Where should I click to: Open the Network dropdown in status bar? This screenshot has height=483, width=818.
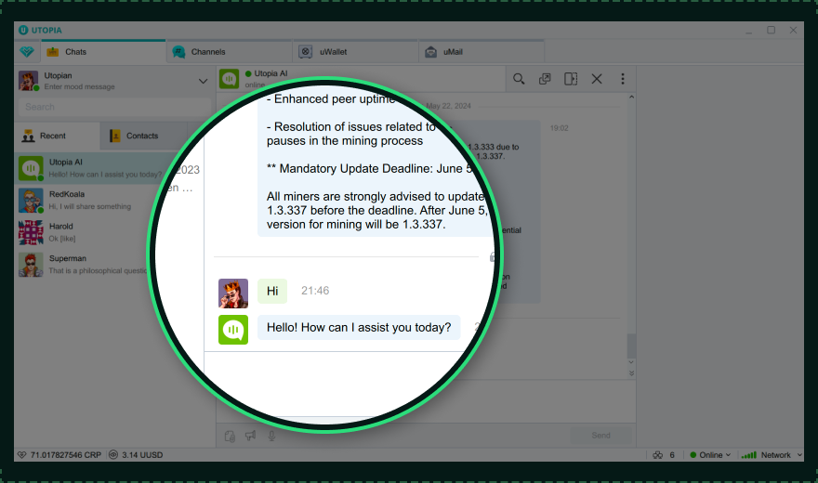[772, 455]
